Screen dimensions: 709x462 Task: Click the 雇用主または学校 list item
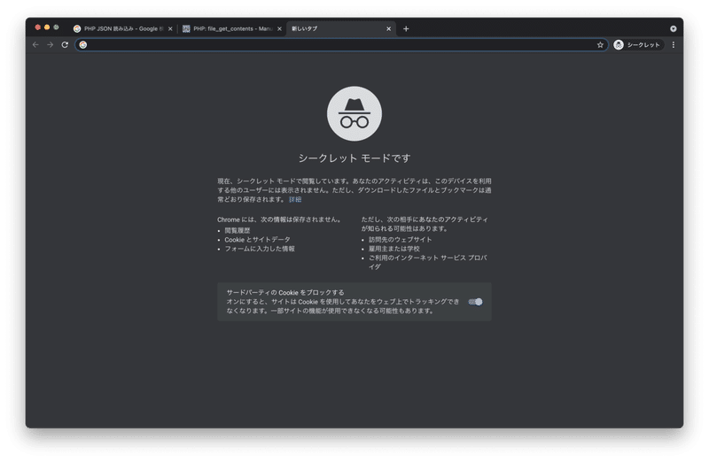(x=393, y=249)
